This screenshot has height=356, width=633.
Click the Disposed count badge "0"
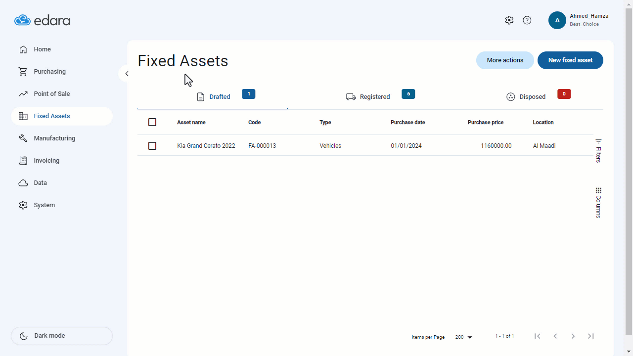[x=564, y=94]
